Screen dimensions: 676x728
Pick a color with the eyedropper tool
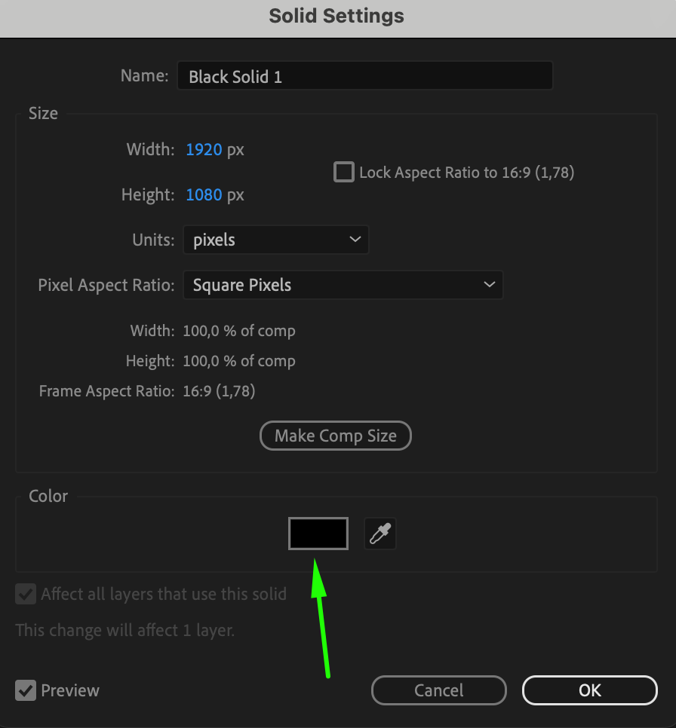[380, 534]
